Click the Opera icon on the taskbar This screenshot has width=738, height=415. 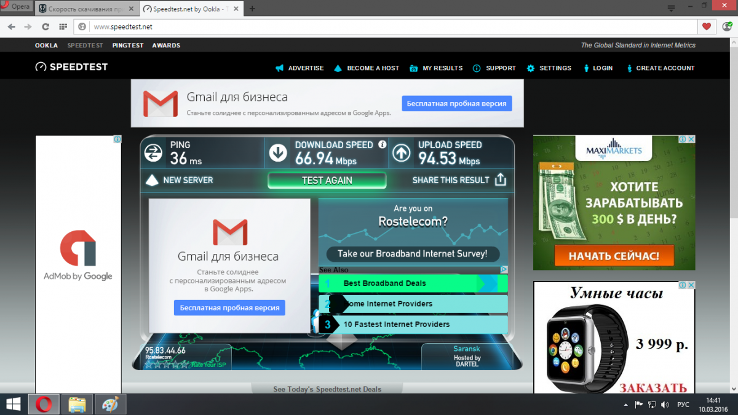pyautogui.click(x=44, y=405)
